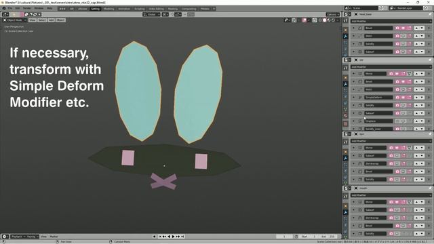Remove the SimpleDeform modifier with its X

point(429,98)
